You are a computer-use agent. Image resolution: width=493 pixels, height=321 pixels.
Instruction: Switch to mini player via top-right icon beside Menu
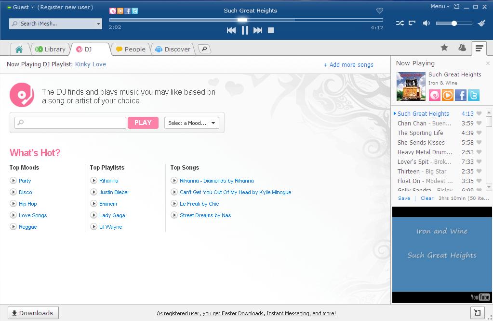[x=457, y=7]
